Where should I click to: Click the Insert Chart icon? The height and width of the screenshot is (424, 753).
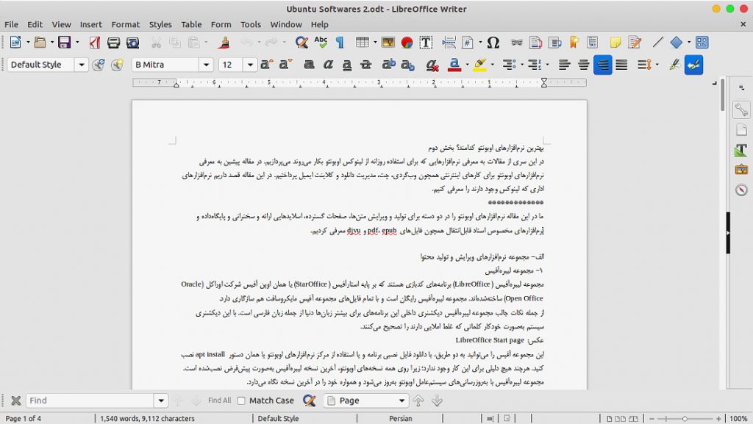[407, 43]
